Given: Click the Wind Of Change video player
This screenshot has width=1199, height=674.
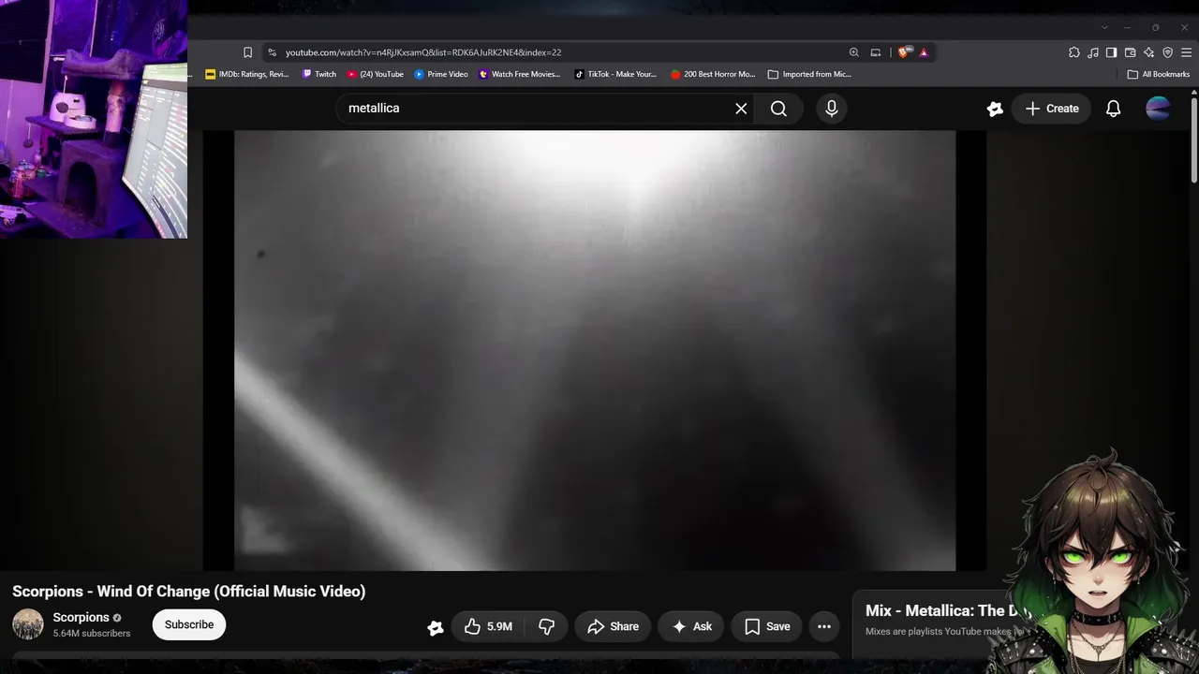Looking at the screenshot, I should (x=595, y=350).
